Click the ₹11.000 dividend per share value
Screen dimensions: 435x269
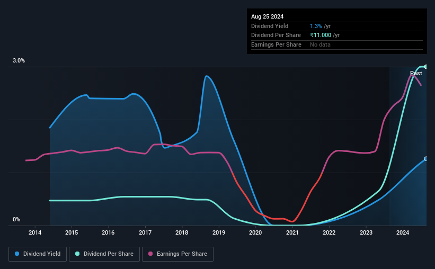tap(321, 35)
